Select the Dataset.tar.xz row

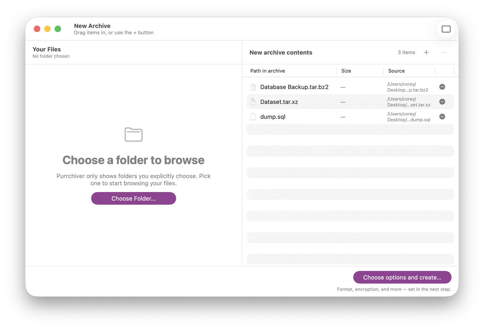(350, 102)
